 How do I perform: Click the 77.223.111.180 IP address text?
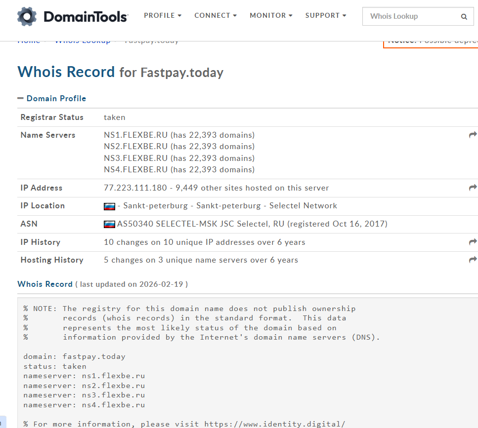[135, 188]
